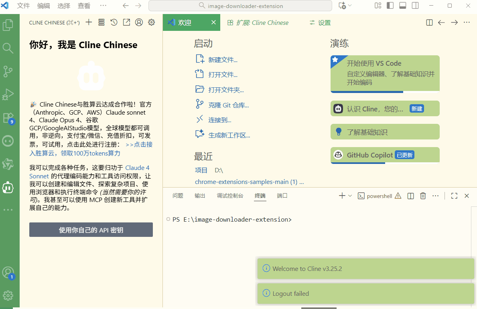Open 了解基础知识 walkthrough card

coord(385,132)
